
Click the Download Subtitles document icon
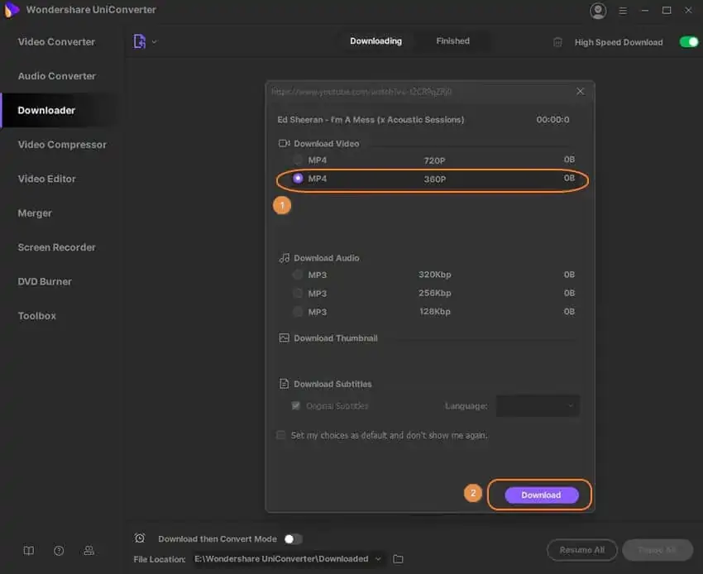(285, 384)
